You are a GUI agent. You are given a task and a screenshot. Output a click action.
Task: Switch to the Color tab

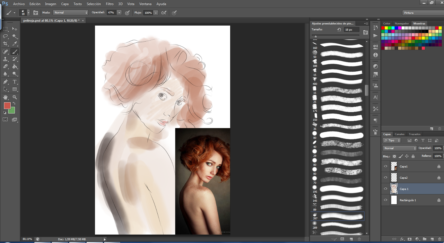pyautogui.click(x=387, y=23)
